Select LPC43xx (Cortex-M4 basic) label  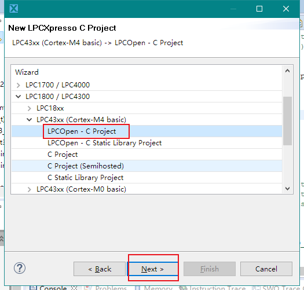pyautogui.click(x=81, y=120)
